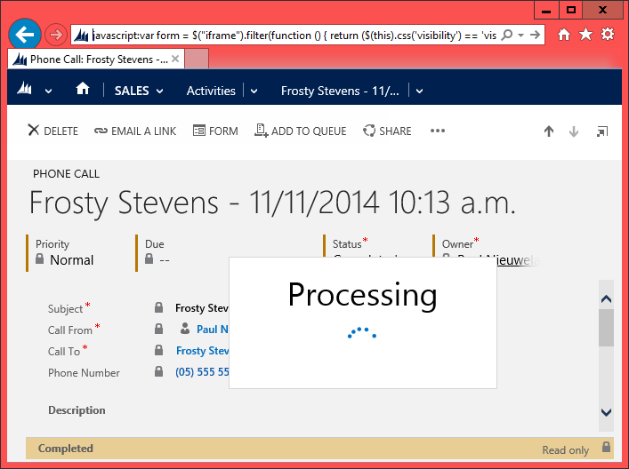Expand the Frosty Stevens record dropdown
Screen dimensions: 629x469
coord(419,91)
